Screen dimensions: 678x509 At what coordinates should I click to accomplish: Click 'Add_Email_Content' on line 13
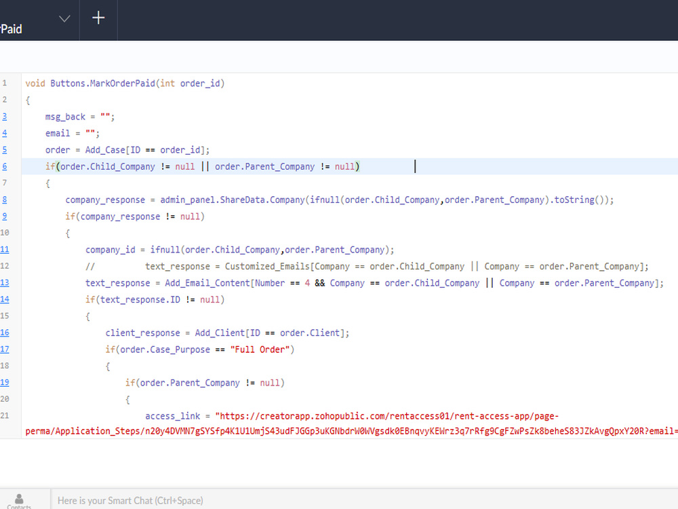pyautogui.click(x=207, y=283)
